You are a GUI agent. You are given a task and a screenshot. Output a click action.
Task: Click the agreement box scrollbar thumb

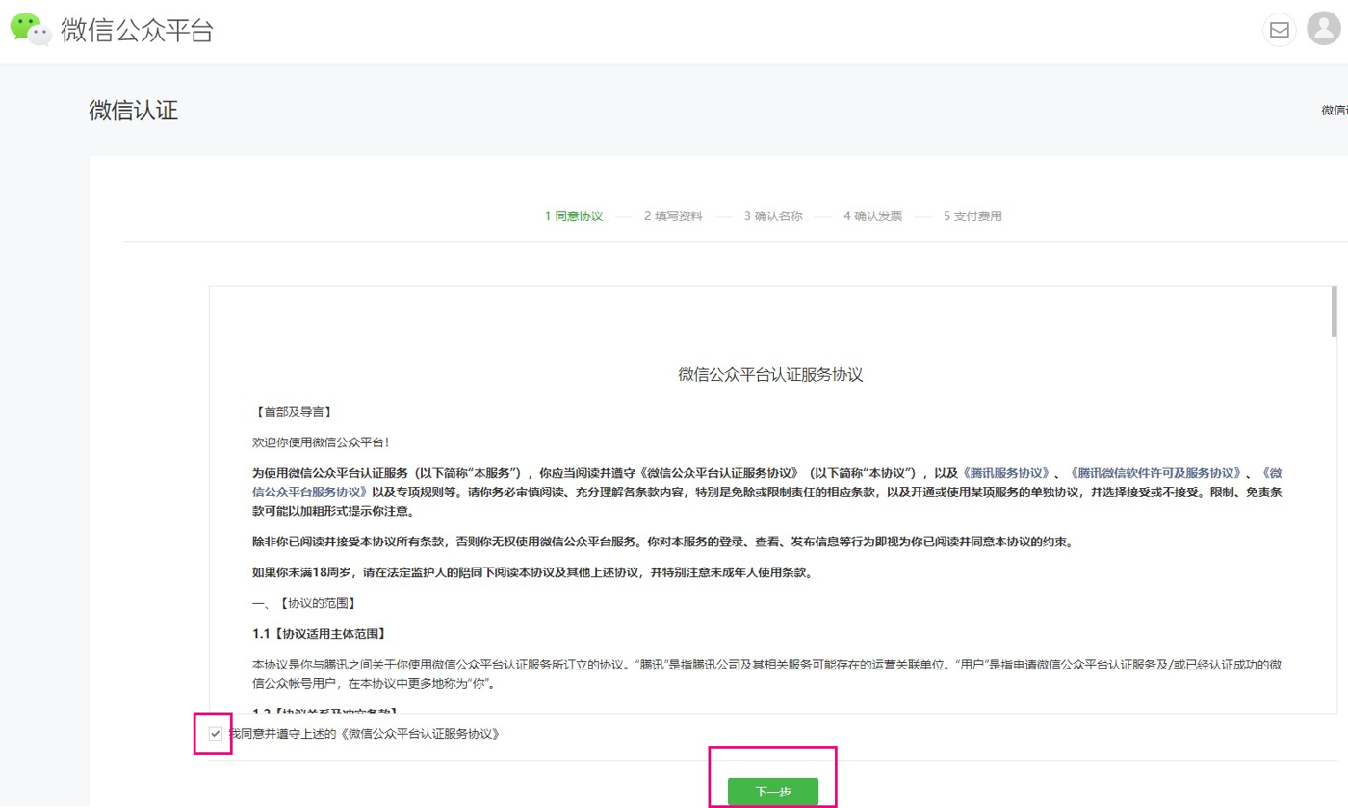coord(1334,312)
